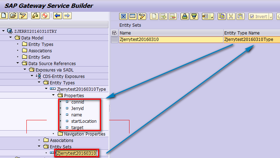Select the row marker for Zjerrytest20160310
The width and height of the screenshot is (280, 158).
tap(114, 39)
